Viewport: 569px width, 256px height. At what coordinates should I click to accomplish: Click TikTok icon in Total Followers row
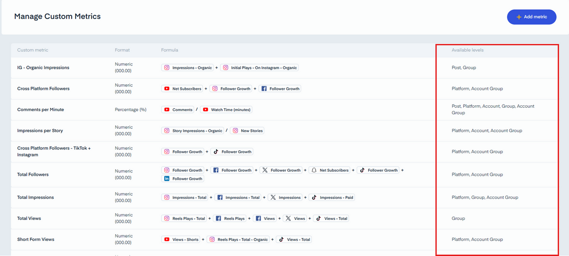(362, 171)
